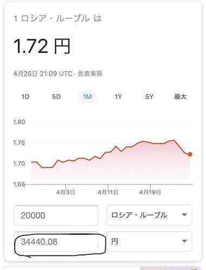The width and height of the screenshot is (206, 270).
Task: Click the 20000 amount input field
Action: coord(56,215)
